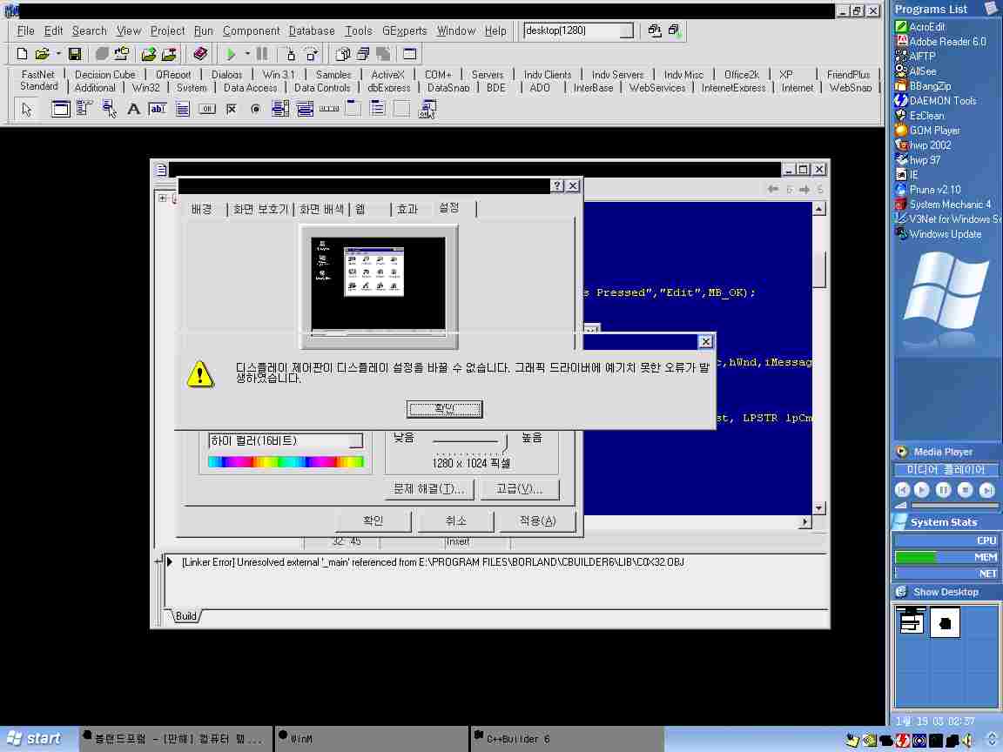1003x752 pixels.
Task: Select the arrow pointer tool in the palette
Action: tap(26, 109)
